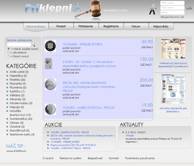Image resolution: width=194 pixels, height=166 pixels.
Task: Open the Militária (0) category
Action: 17,95
